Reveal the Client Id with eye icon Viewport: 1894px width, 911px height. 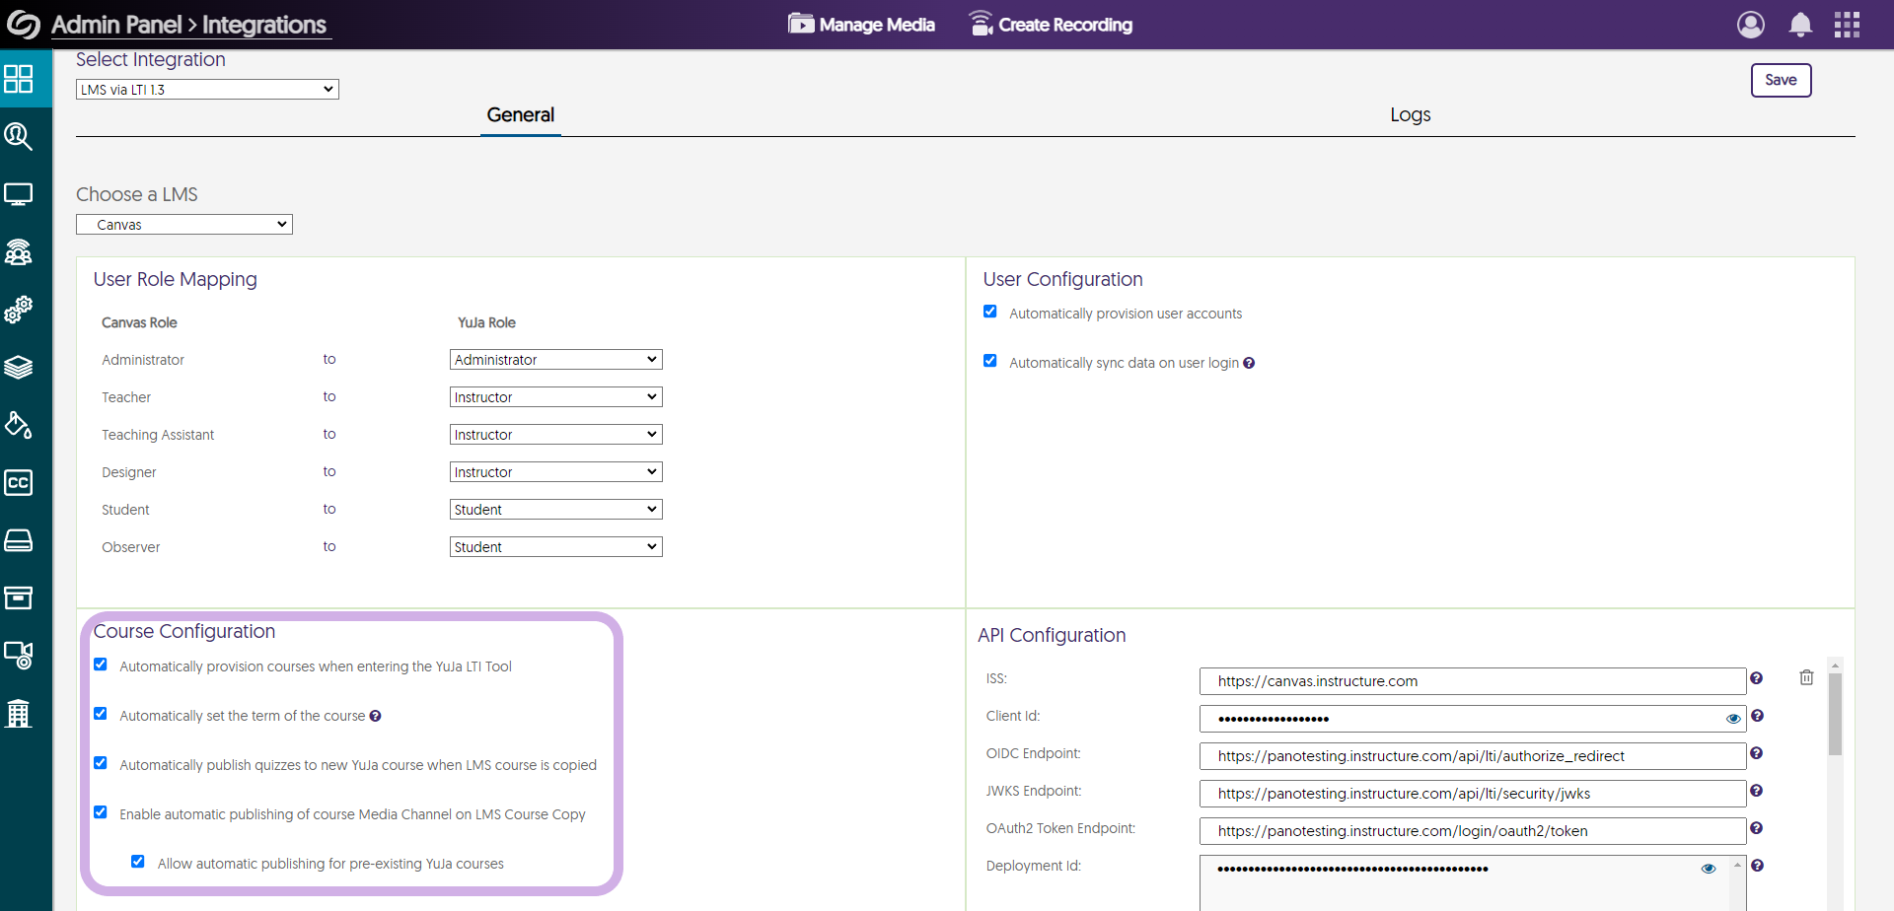pyautogui.click(x=1733, y=719)
